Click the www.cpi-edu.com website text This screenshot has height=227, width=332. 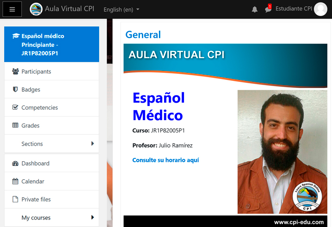[299, 222]
